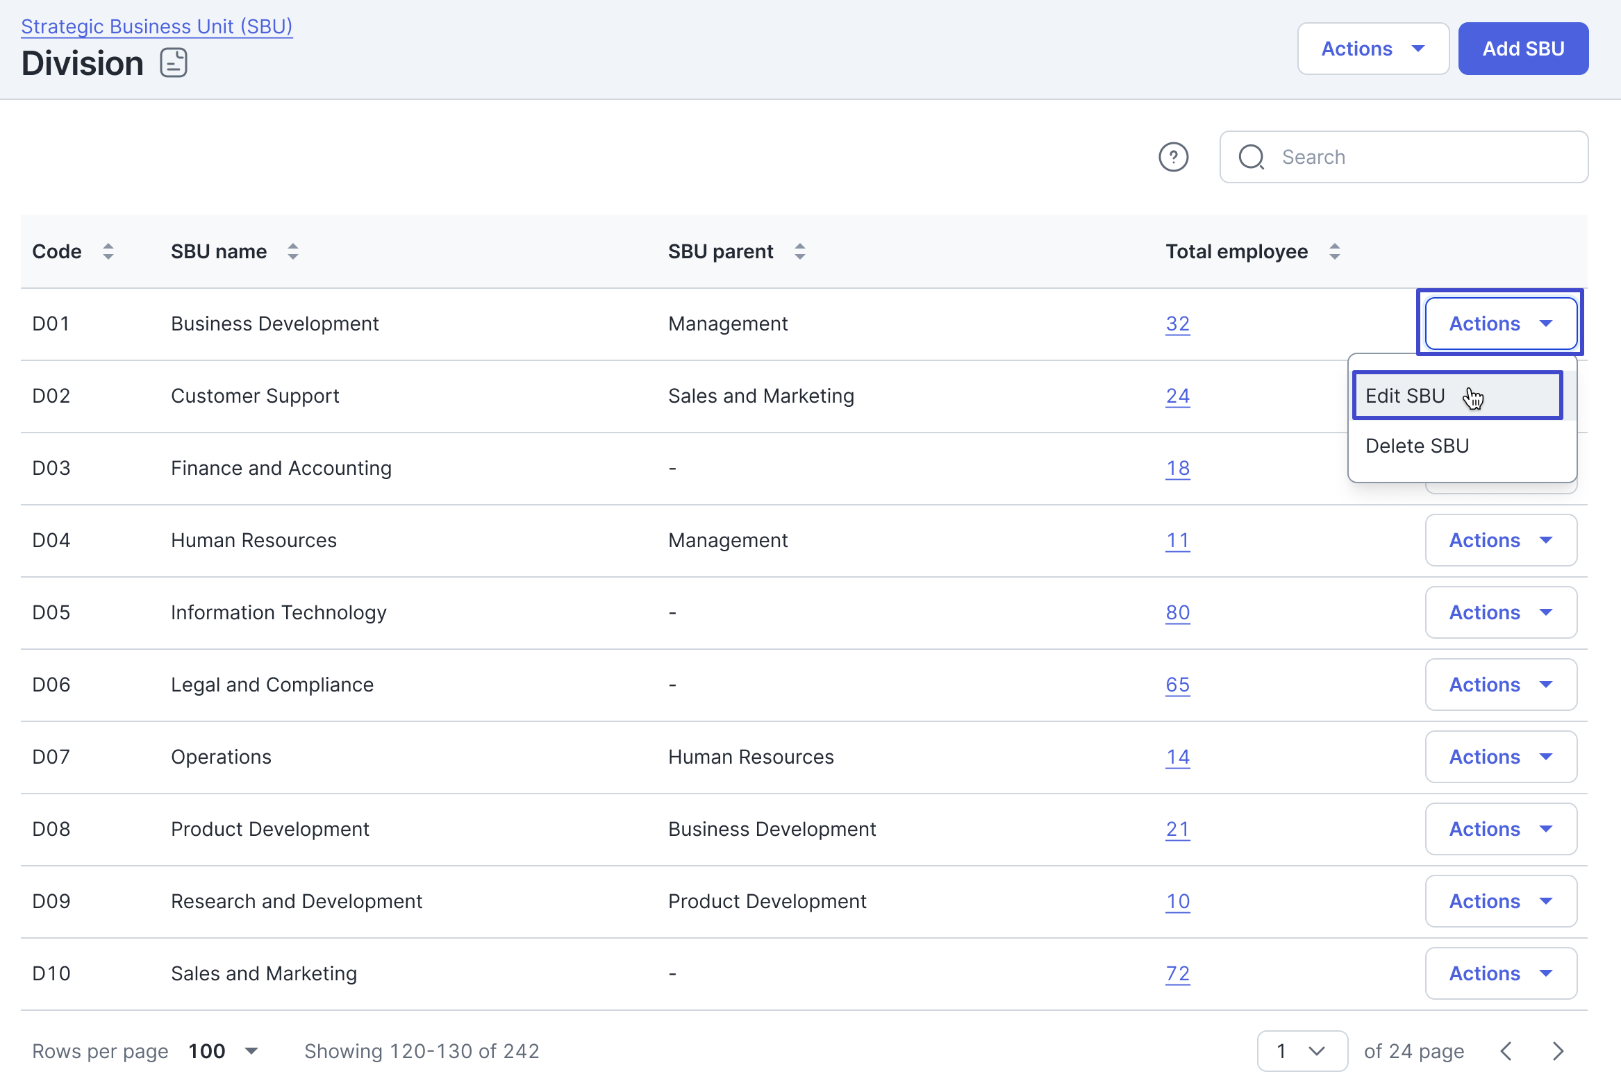
Task: Click Human Resources parent cell in Operations row
Action: [x=750, y=757]
